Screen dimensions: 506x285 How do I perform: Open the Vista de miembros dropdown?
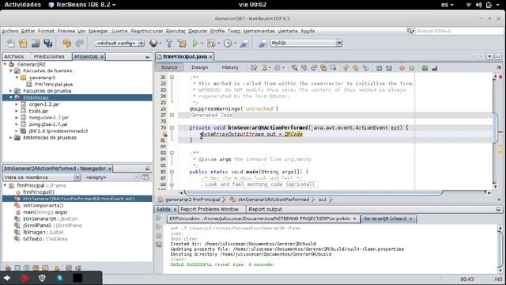(42, 177)
